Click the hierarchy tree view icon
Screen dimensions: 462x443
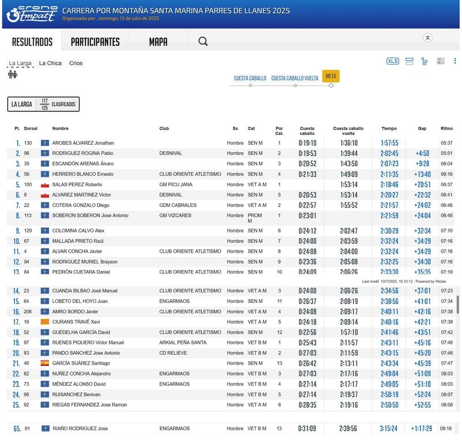tap(425, 61)
